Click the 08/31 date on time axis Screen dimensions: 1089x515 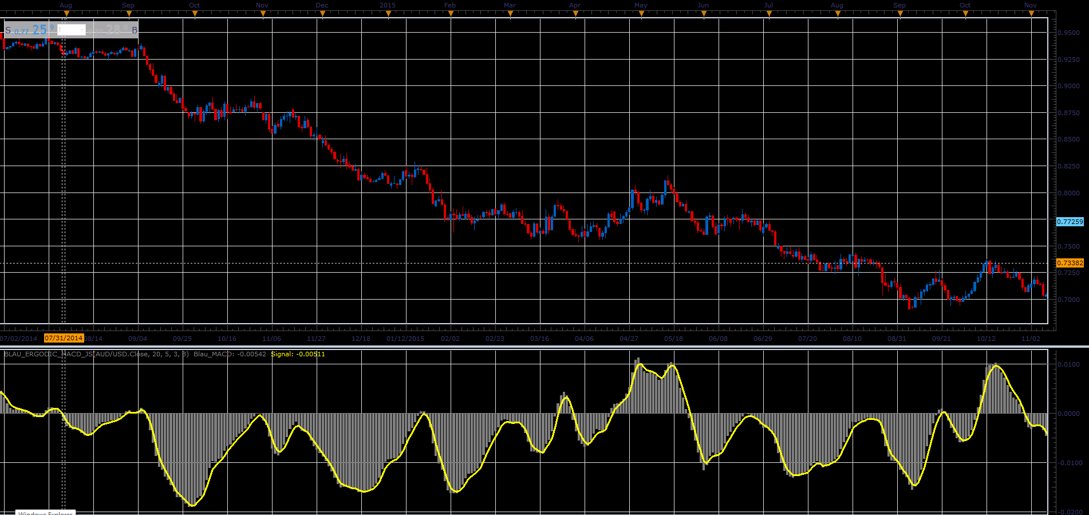coord(897,339)
